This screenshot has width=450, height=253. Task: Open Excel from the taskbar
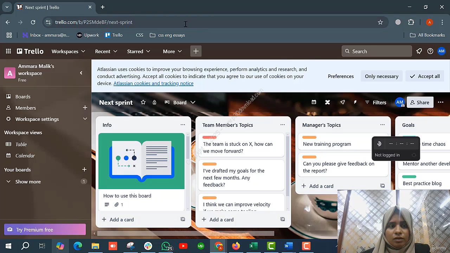(x=253, y=246)
